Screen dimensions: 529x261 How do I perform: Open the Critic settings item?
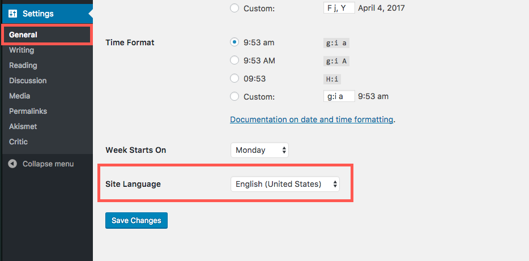(18, 142)
